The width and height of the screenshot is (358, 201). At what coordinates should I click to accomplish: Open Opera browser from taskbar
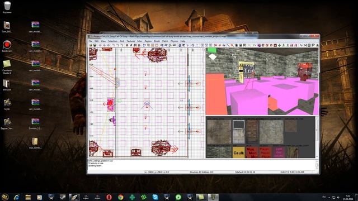click(x=109, y=197)
